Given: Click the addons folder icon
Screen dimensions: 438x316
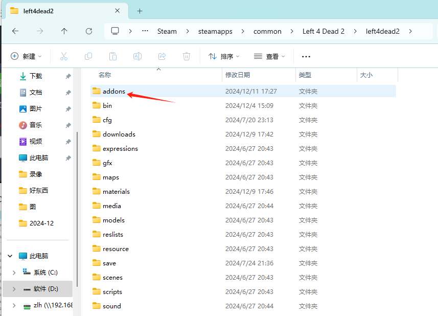Looking at the screenshot, I should [x=97, y=91].
